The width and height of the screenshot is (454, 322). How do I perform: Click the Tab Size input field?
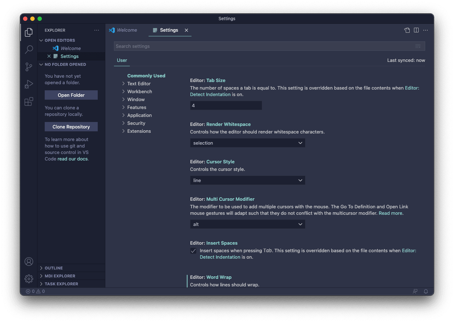click(226, 105)
